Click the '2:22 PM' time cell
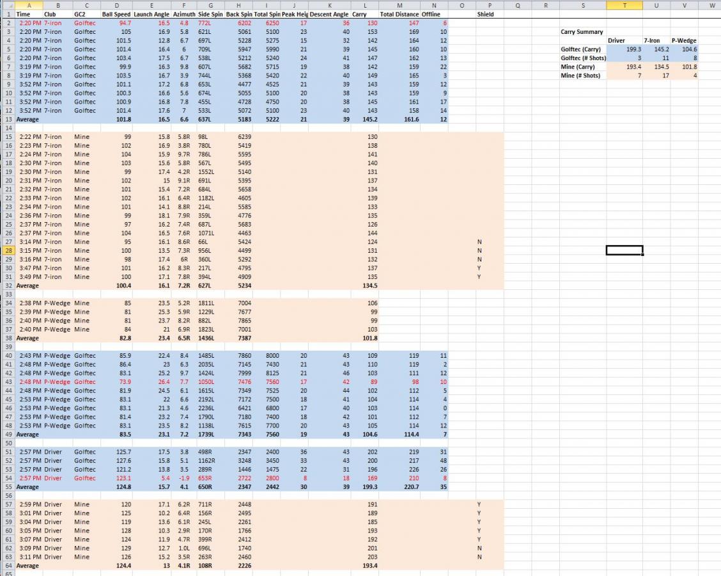Image resolution: width=721 pixels, height=576 pixels. 29,137
